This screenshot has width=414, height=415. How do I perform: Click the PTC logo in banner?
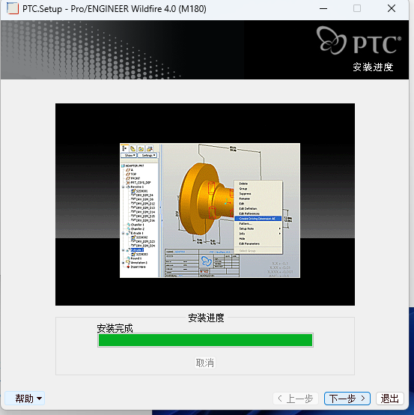pyautogui.click(x=359, y=40)
